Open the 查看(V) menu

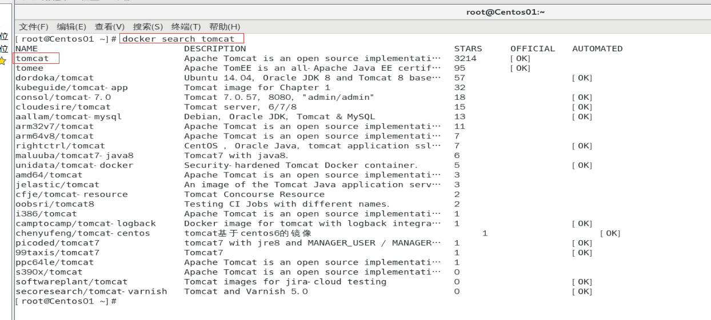tap(110, 27)
